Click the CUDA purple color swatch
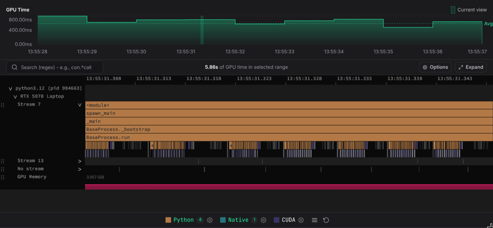Screen dimensions: 493x228 point(276,220)
